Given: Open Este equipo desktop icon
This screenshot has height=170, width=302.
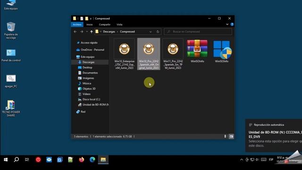Looking at the screenshot, I should click(11, 5).
